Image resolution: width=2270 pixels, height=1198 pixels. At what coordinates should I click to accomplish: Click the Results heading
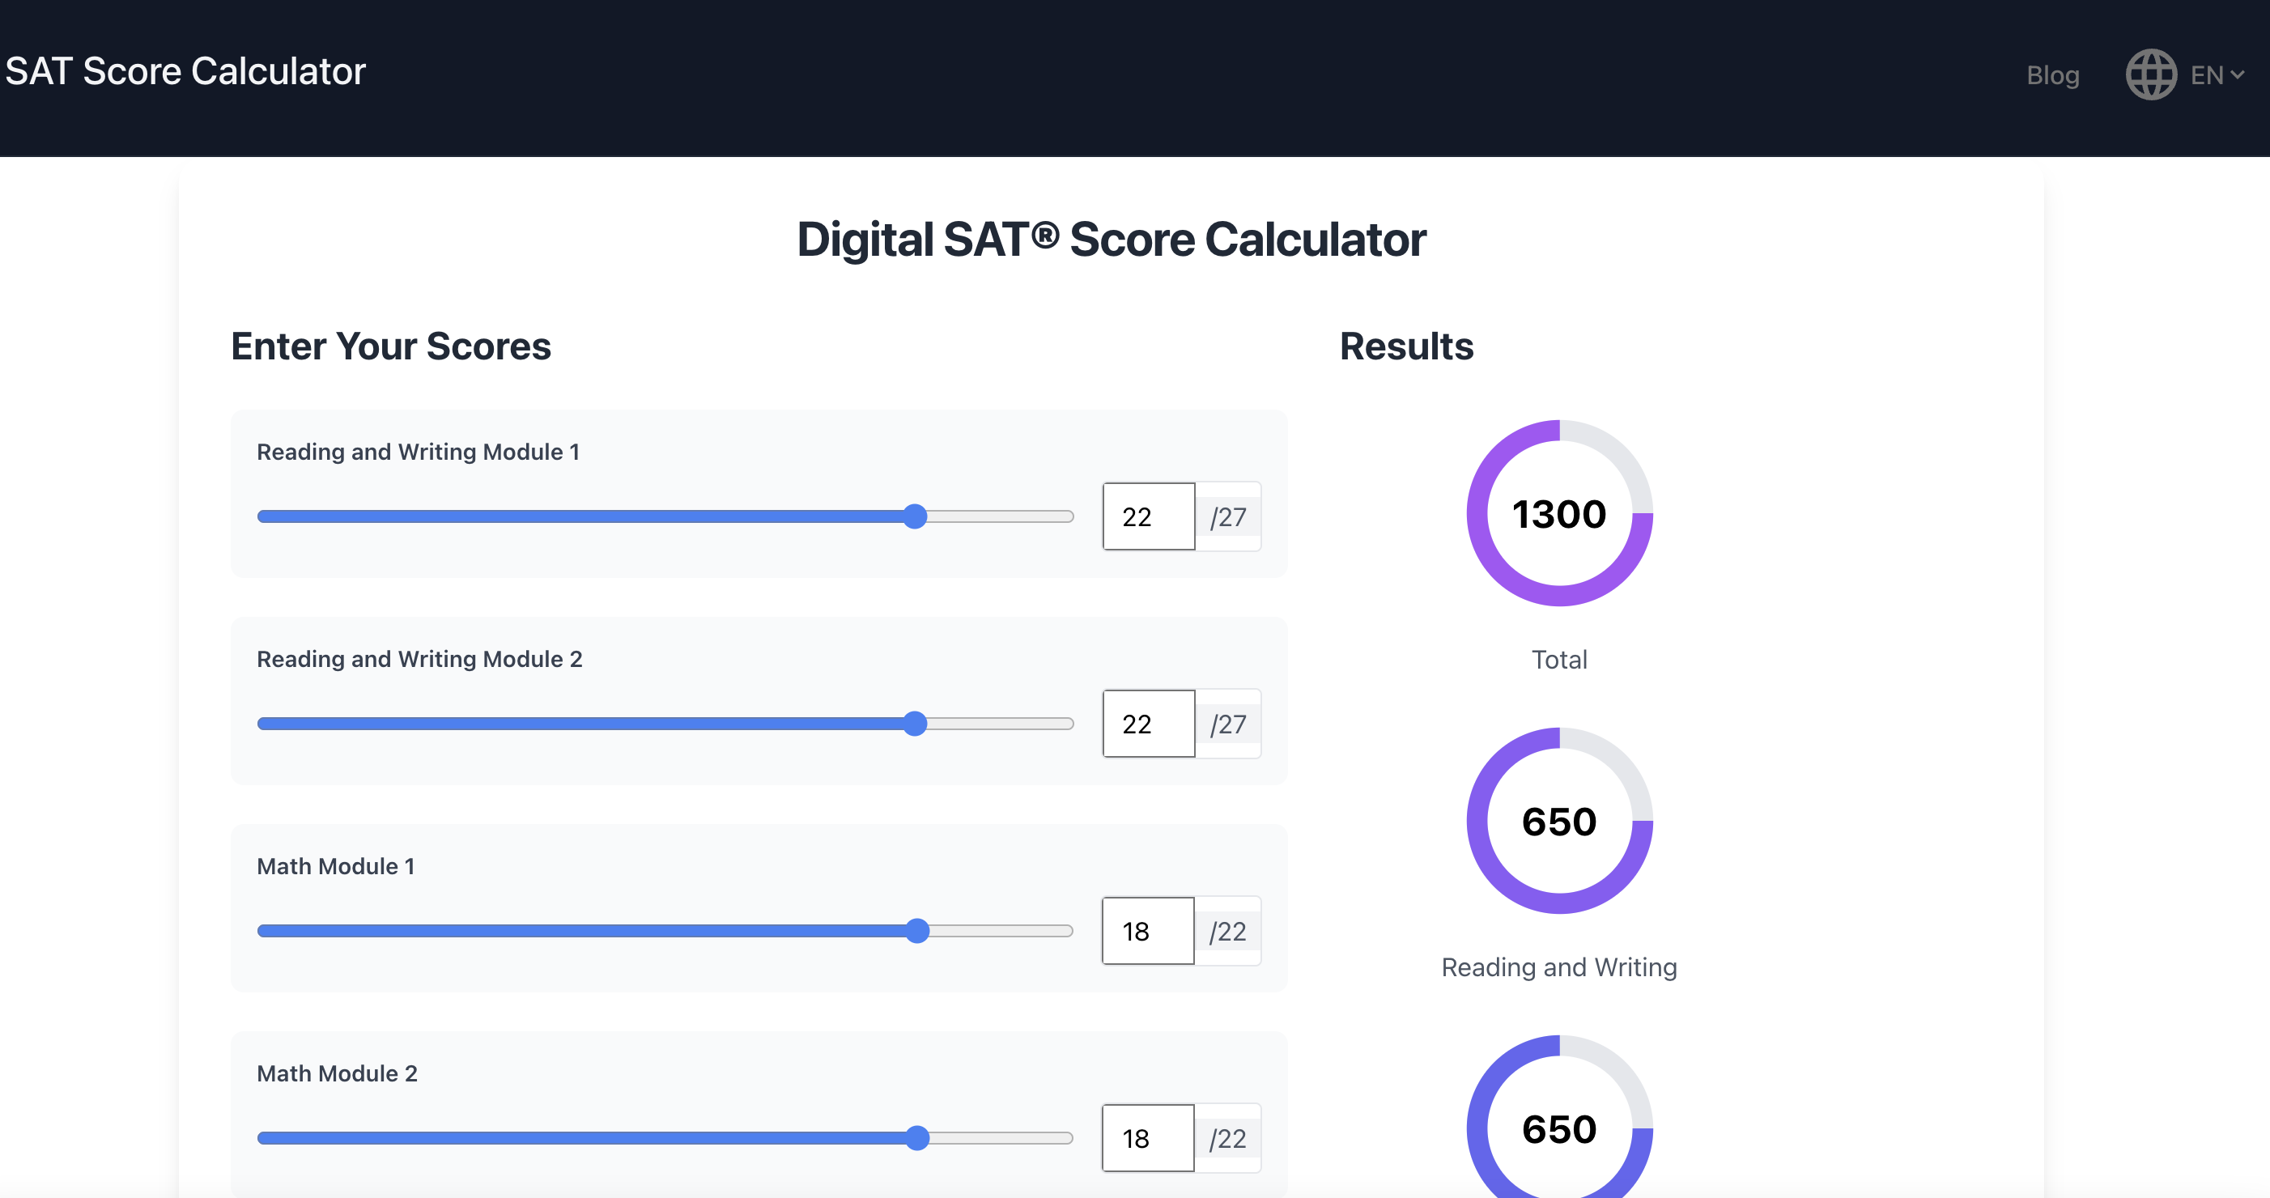pyautogui.click(x=1405, y=346)
